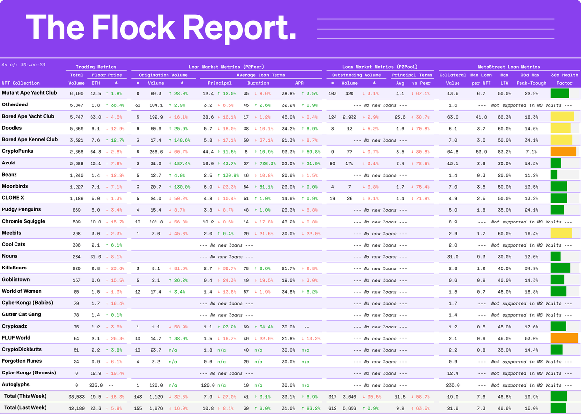Click the sort triangle under Origination Volume
The height and width of the screenshot is (417, 581).
pyautogui.click(x=182, y=83)
